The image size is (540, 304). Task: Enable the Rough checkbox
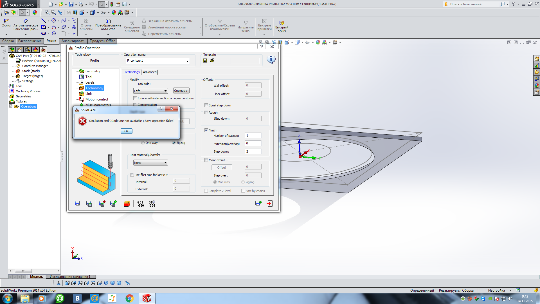pos(206,113)
